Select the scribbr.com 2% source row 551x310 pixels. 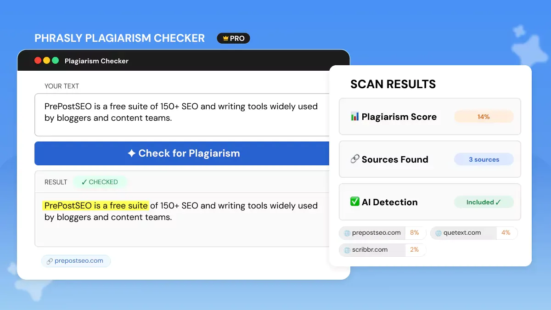[382, 250]
